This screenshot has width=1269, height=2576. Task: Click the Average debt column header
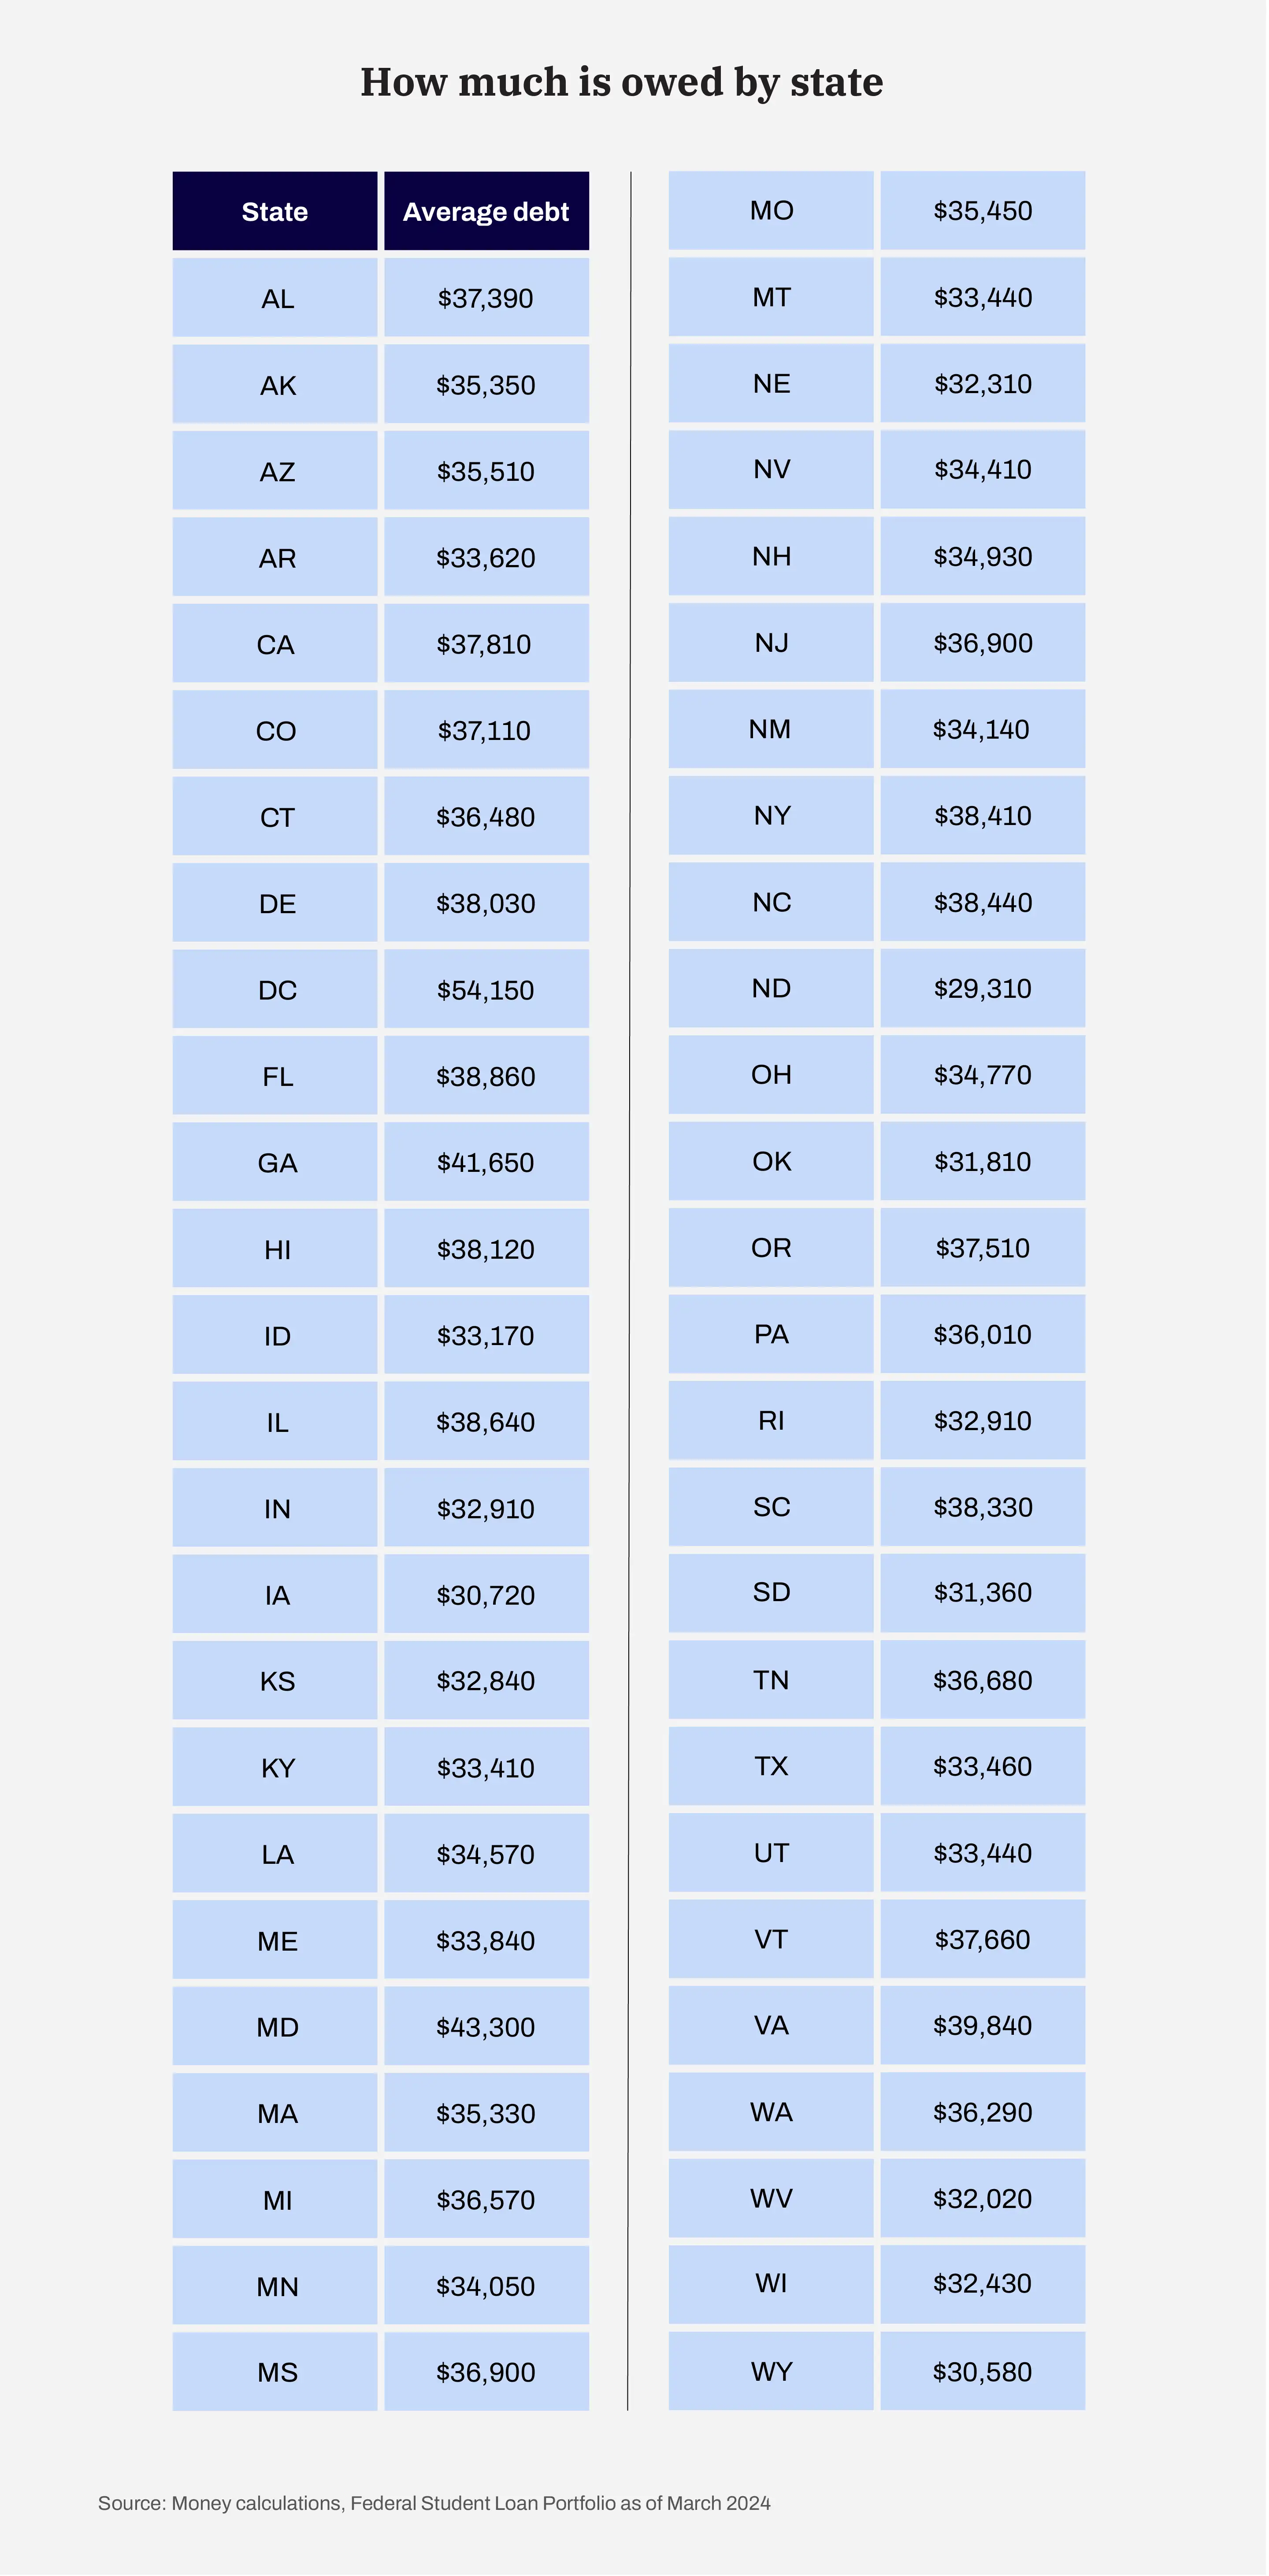point(486,212)
